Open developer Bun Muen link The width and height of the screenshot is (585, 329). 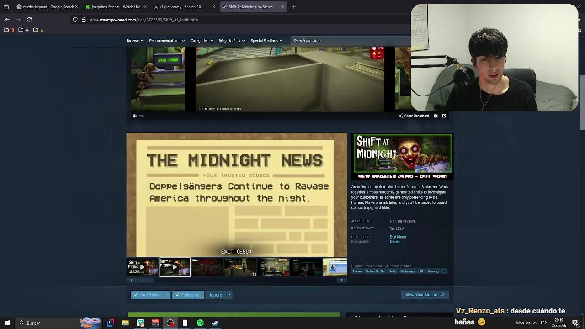pos(398,237)
